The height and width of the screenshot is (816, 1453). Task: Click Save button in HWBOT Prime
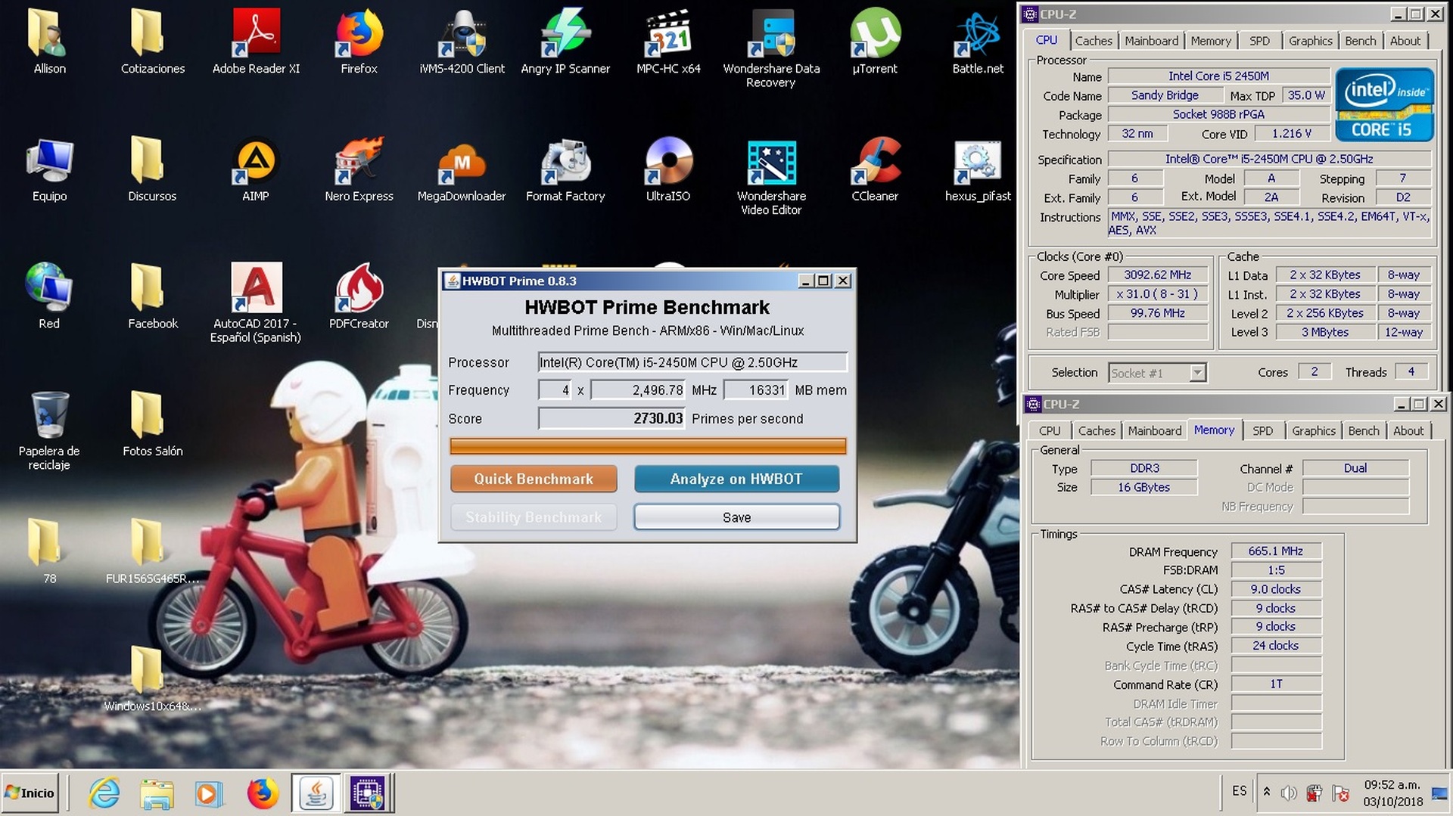736,517
